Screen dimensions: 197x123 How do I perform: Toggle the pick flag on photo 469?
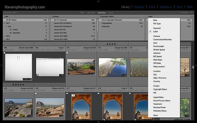[x=4, y=53]
